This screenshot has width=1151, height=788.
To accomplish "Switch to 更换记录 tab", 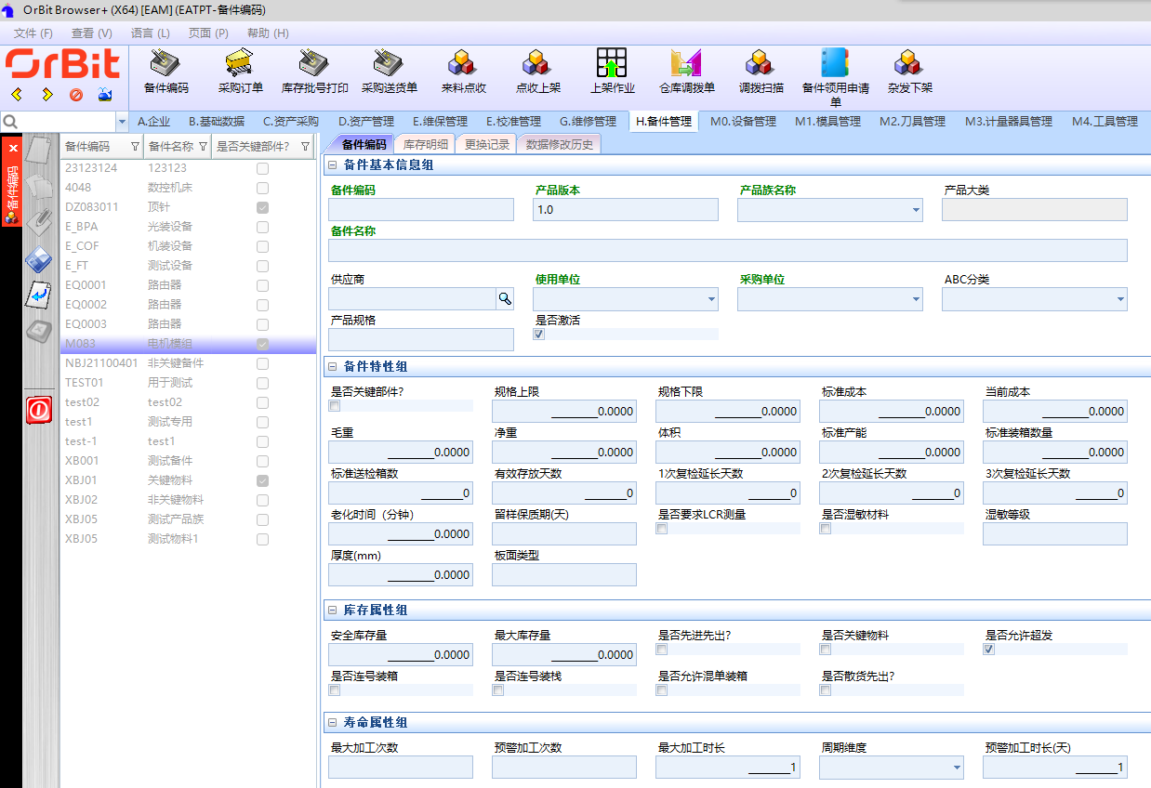I will click(487, 144).
